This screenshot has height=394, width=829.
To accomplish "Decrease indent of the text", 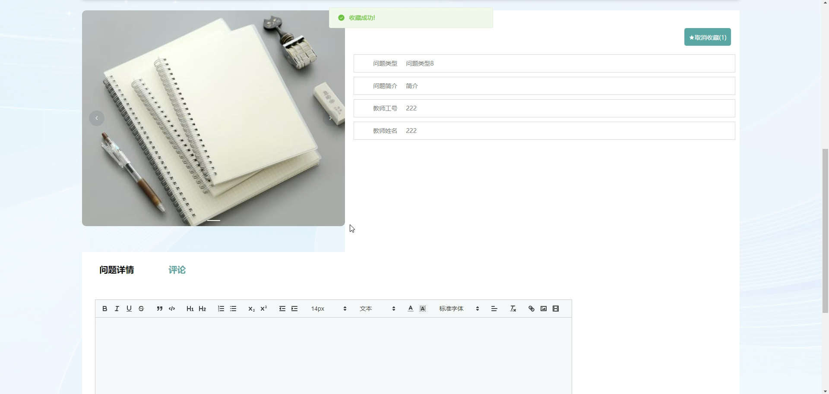I will pos(282,309).
